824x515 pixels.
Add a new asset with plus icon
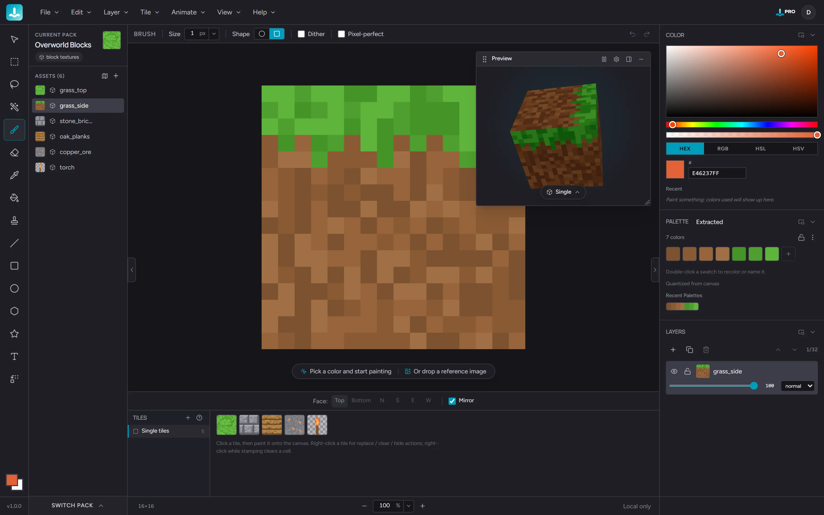point(116,76)
